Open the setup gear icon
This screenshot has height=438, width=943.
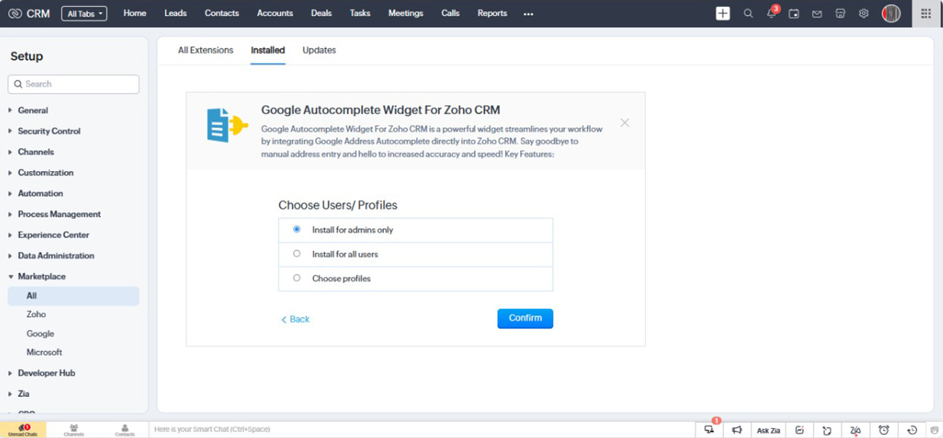pos(863,14)
